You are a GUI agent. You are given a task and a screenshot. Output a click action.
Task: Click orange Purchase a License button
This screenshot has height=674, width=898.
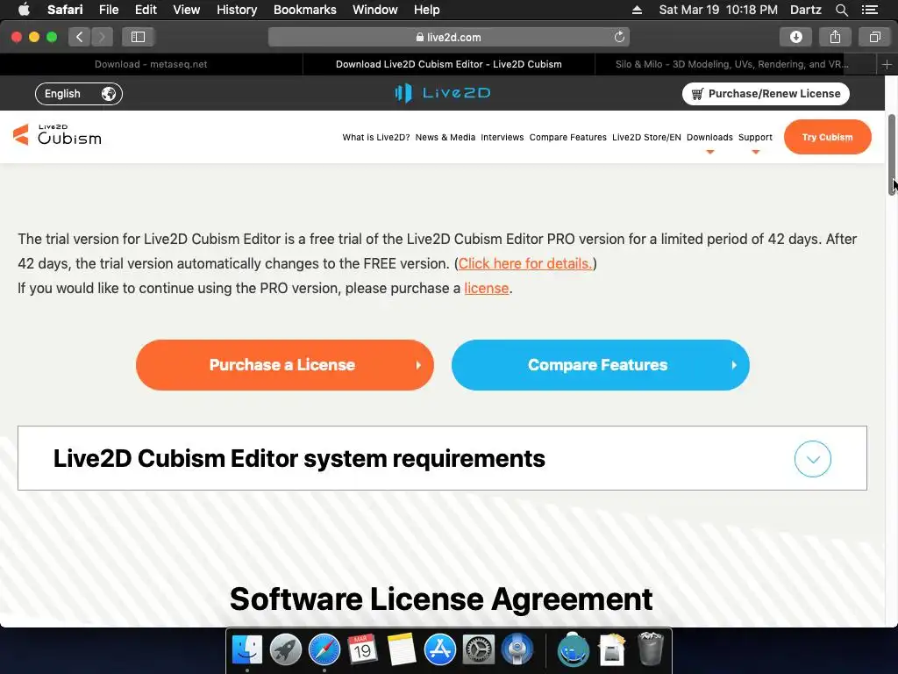coord(285,365)
